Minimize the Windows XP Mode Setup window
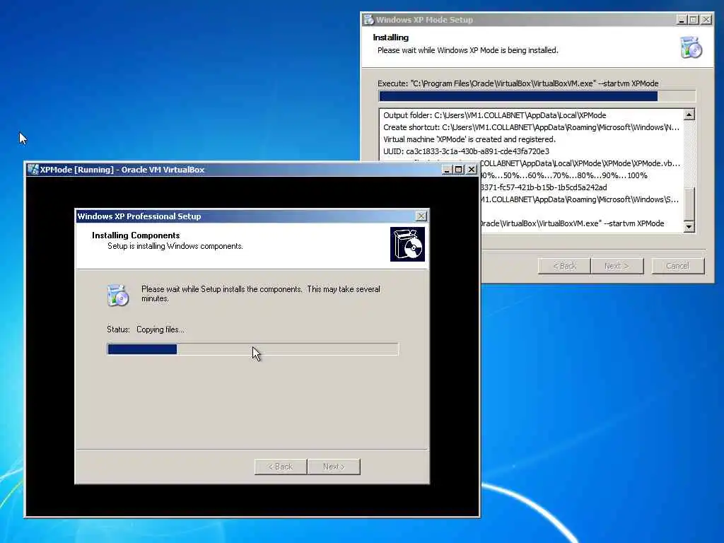The height and width of the screenshot is (543, 724). pyautogui.click(x=682, y=19)
